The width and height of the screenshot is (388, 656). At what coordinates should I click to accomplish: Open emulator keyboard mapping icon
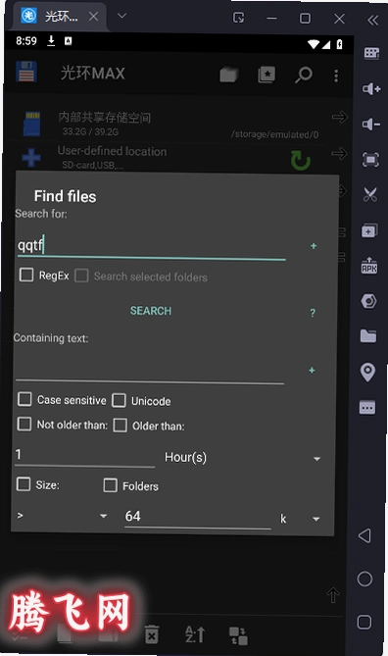(x=371, y=53)
